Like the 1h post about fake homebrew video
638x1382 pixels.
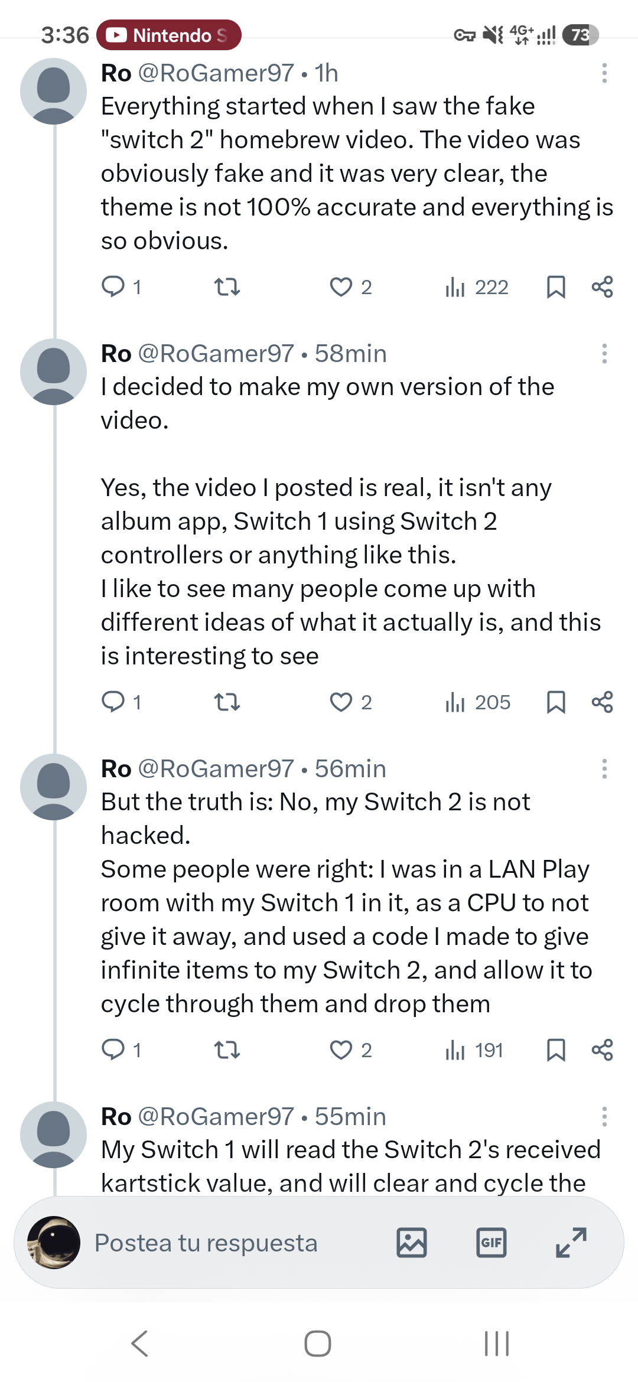click(350, 287)
